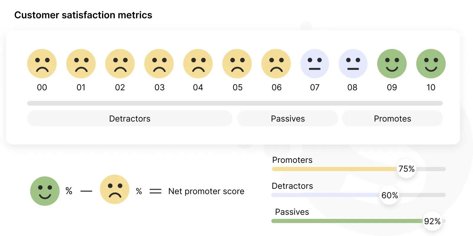Click the 92% Passives slider handle
The width and height of the screenshot is (473, 236).
point(432,221)
